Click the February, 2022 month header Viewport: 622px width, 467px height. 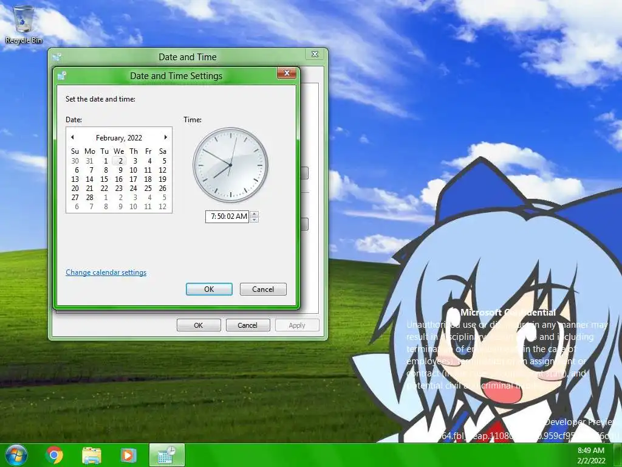(x=119, y=138)
